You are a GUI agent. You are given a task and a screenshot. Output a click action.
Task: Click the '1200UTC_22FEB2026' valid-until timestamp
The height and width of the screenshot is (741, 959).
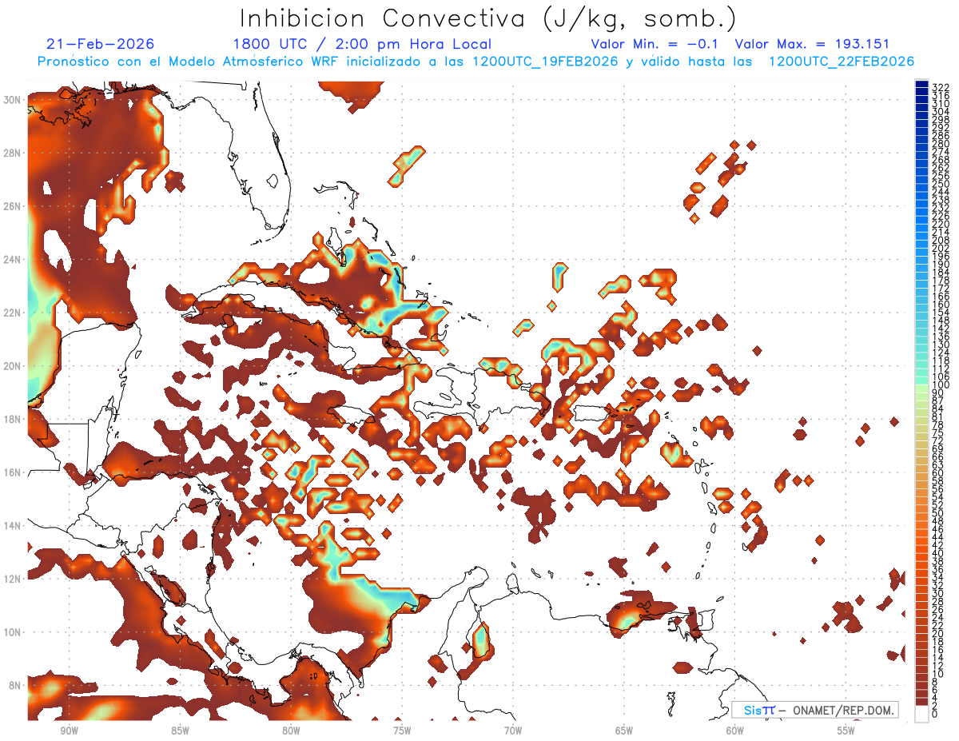point(841,62)
